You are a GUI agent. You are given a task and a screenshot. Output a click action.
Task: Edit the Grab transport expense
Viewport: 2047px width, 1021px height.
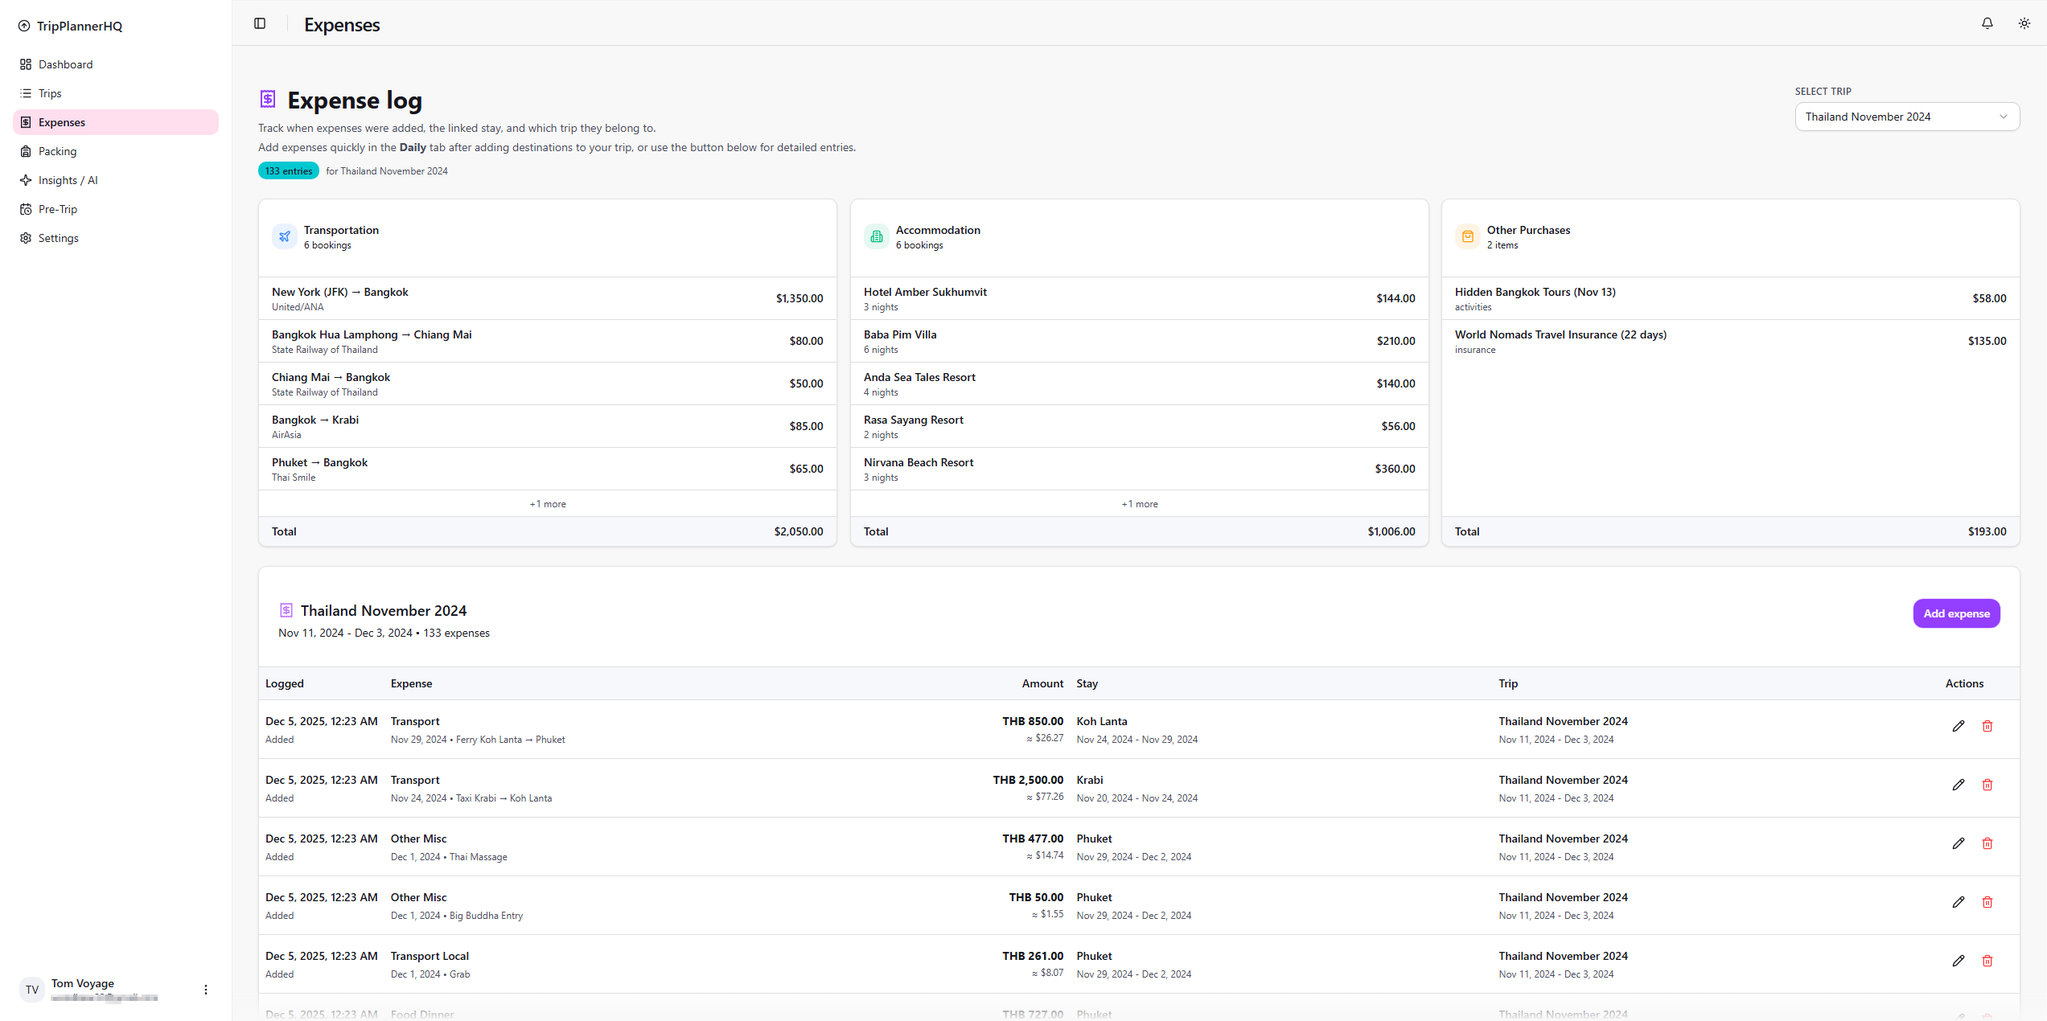[x=1959, y=961]
